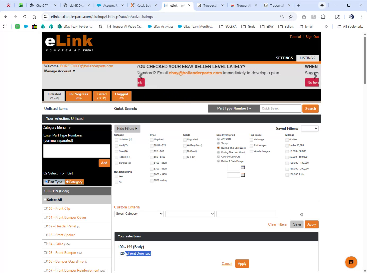Viewport: 367px width, 273px height.
Task: Select the Category list radio option
Action: (x=68, y=182)
